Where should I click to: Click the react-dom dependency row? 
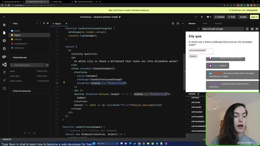click(x=29, y=76)
